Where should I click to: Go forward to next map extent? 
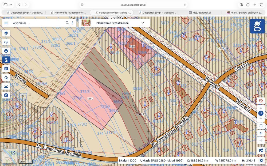(x=261, y=141)
